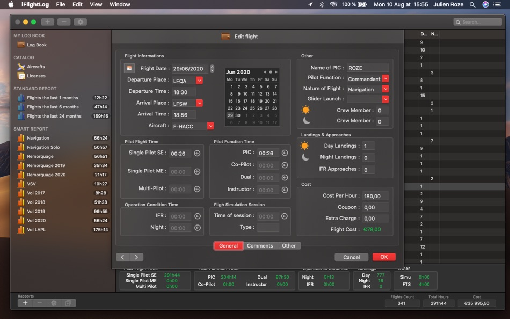Switch to the Other tab
This screenshot has width=510, height=319.
289,246
